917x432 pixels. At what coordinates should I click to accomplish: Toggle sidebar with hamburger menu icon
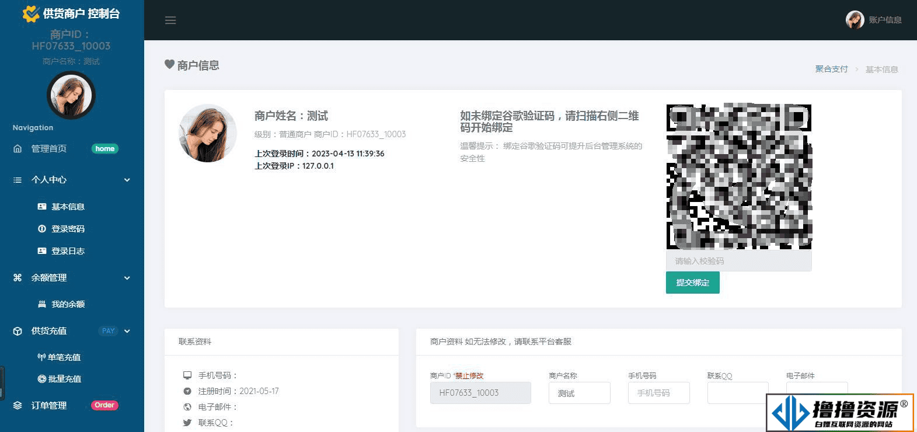[170, 20]
